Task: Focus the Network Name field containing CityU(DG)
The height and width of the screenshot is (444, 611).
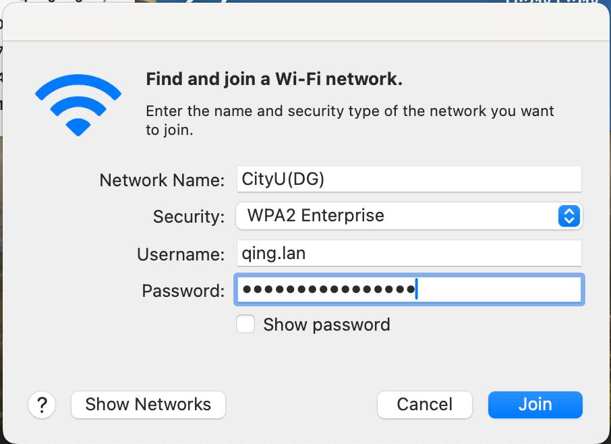Action: point(409,179)
